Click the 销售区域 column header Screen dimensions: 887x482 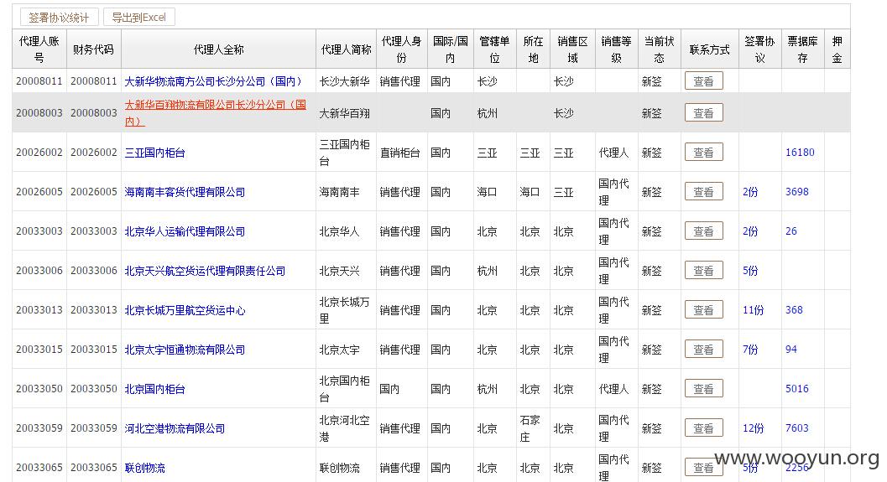tap(572, 49)
